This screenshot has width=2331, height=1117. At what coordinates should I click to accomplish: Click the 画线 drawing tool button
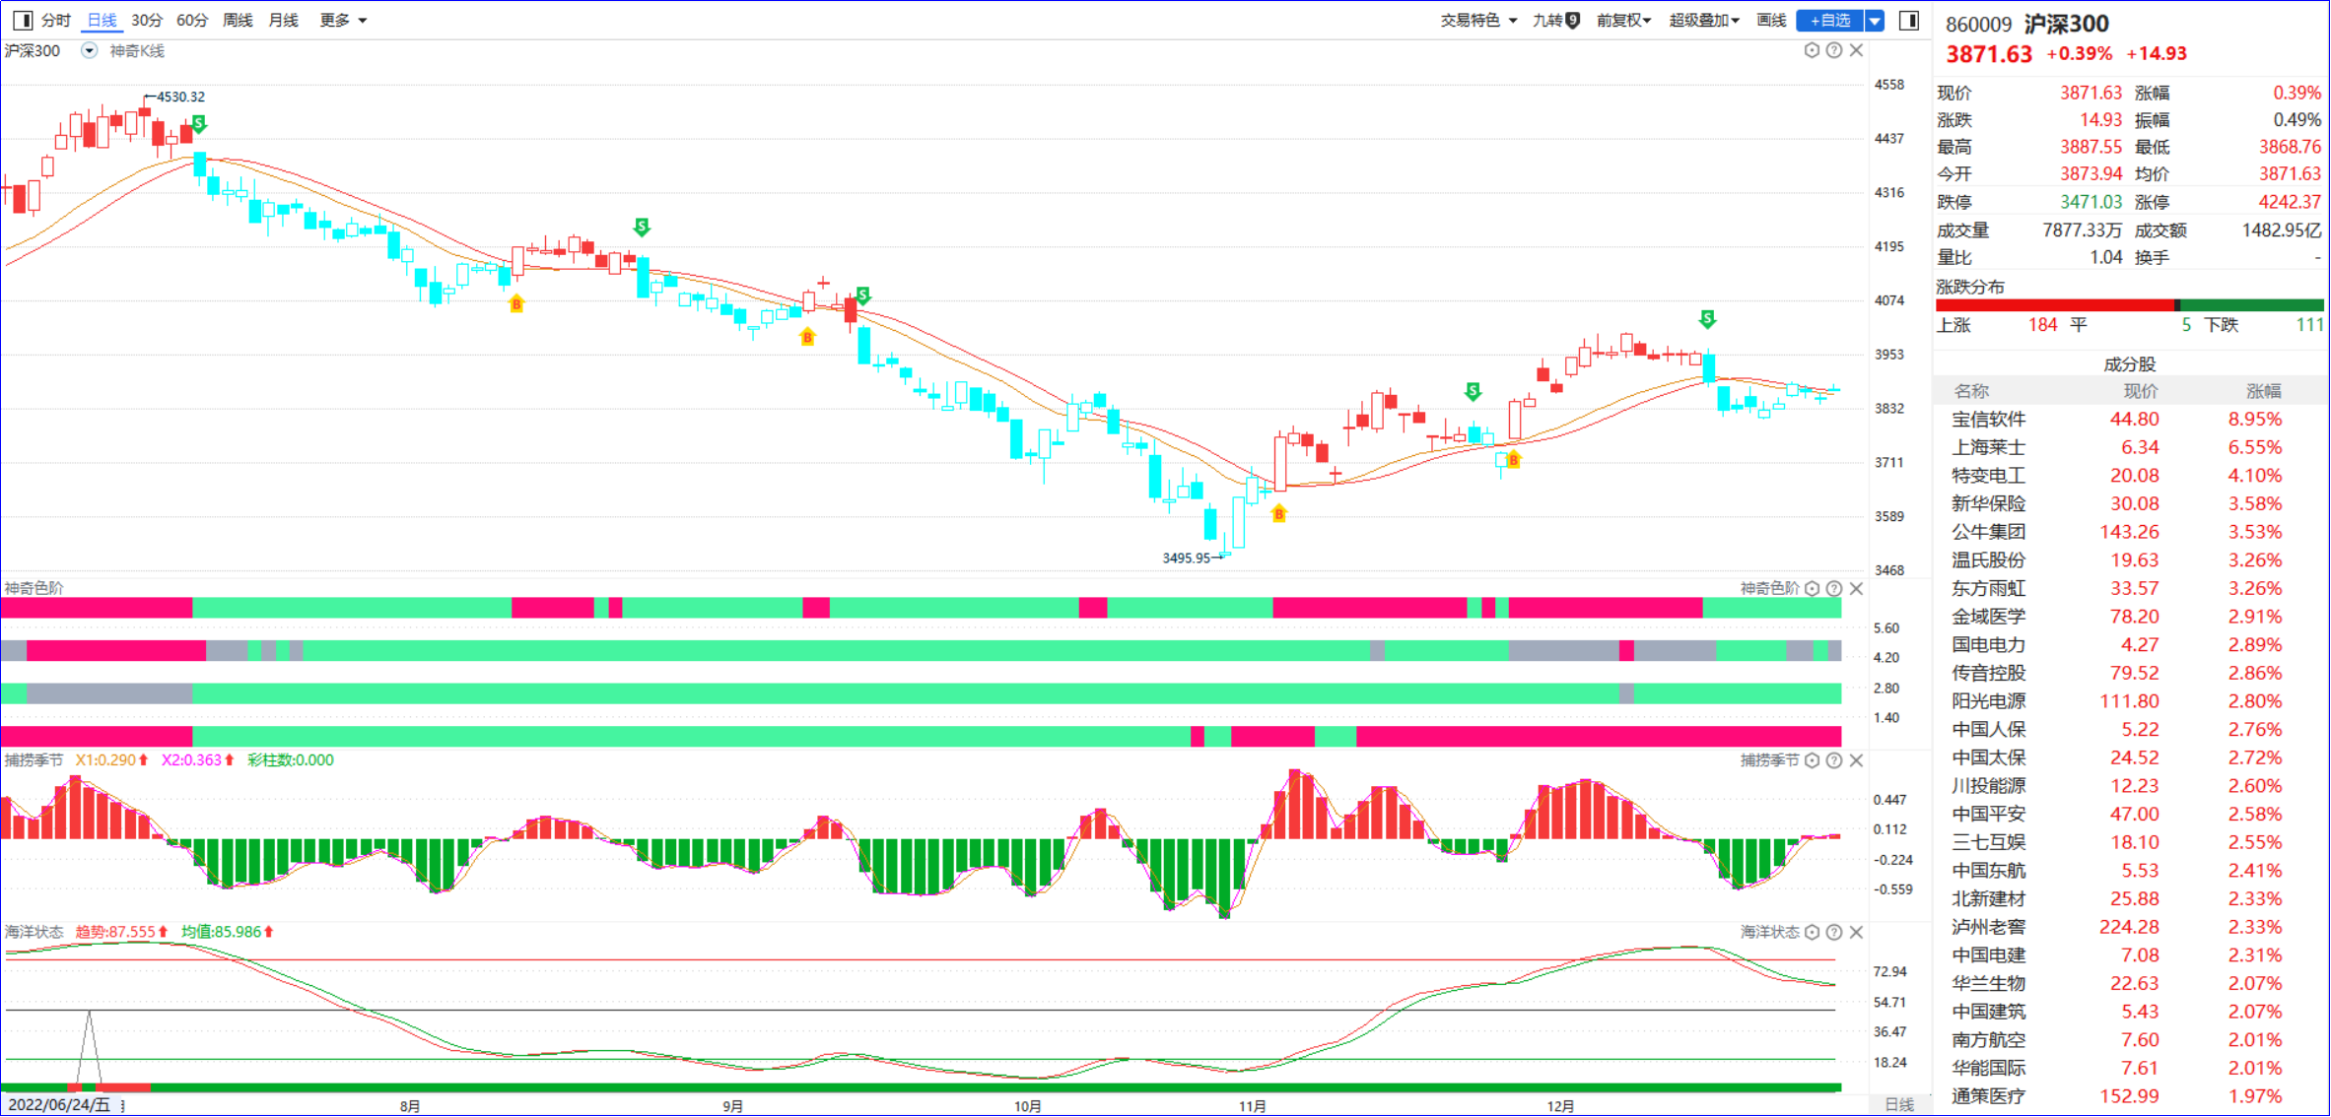1771,20
